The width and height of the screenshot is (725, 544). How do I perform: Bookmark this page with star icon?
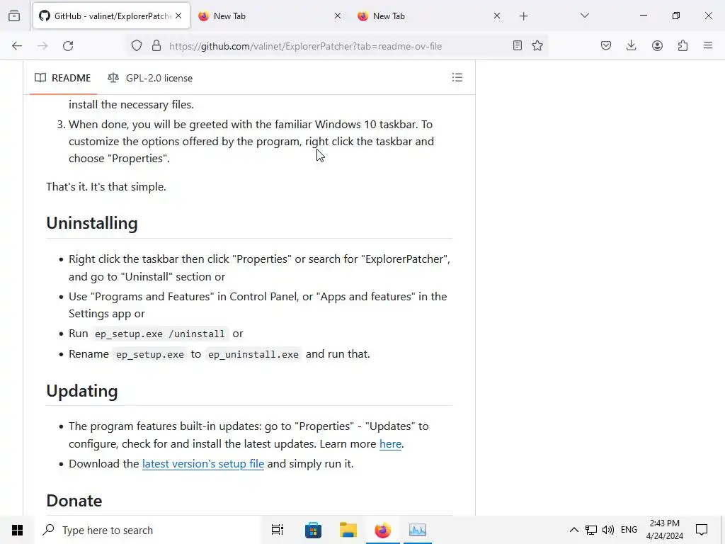point(537,45)
